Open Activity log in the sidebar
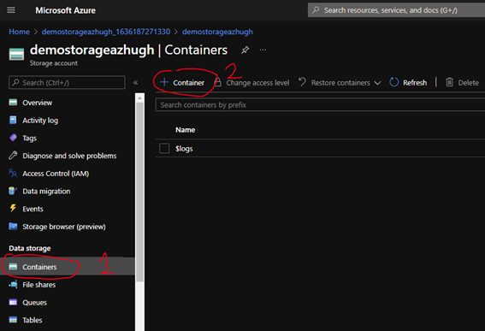This screenshot has width=485, height=331. tap(40, 121)
